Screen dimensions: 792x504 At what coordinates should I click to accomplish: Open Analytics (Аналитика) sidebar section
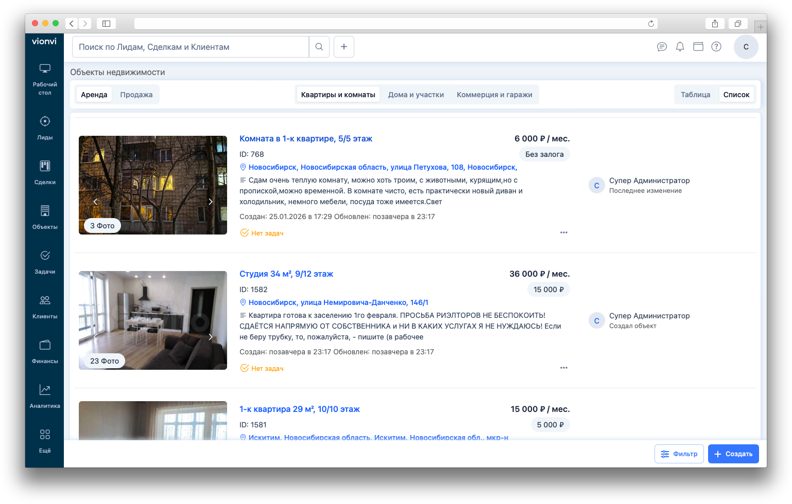pyautogui.click(x=45, y=395)
